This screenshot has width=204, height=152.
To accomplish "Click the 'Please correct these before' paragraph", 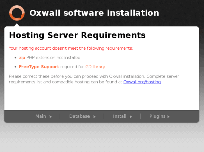I will [94, 79].
